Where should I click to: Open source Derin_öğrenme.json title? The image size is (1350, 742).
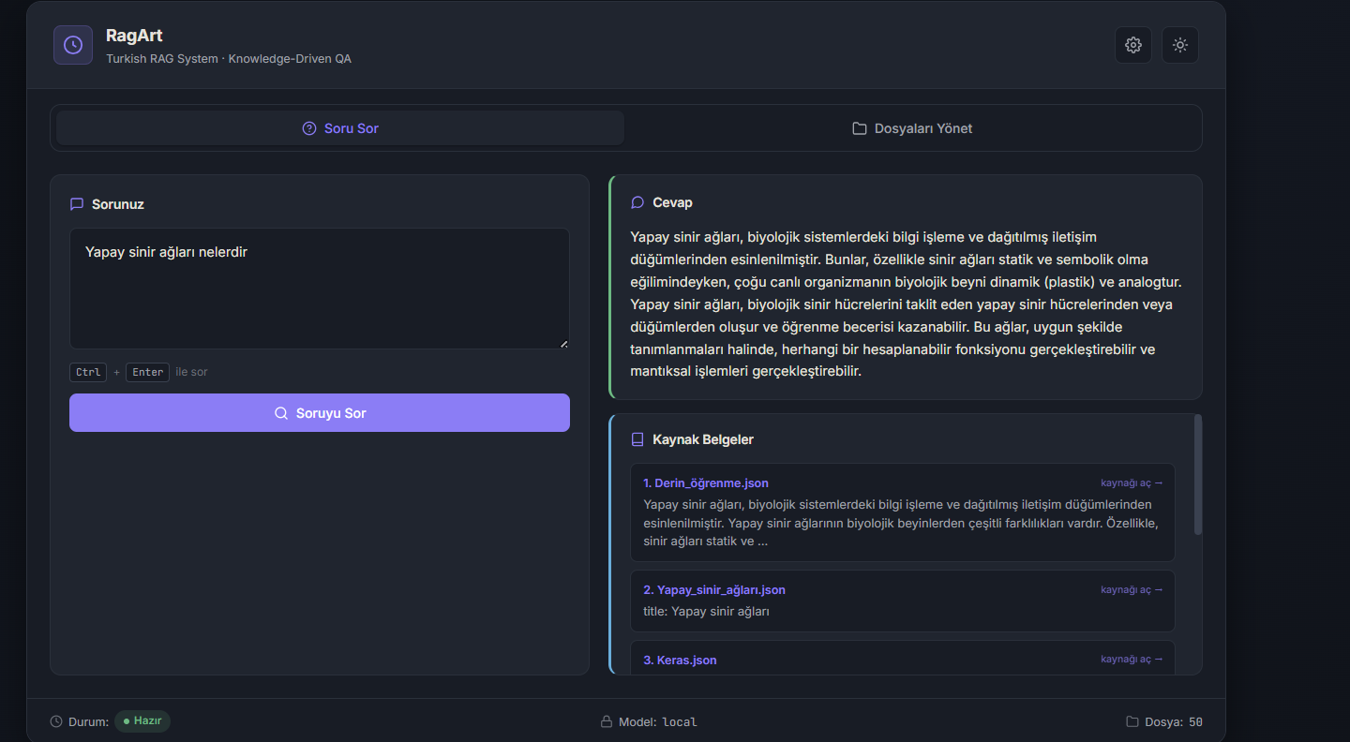tap(706, 483)
